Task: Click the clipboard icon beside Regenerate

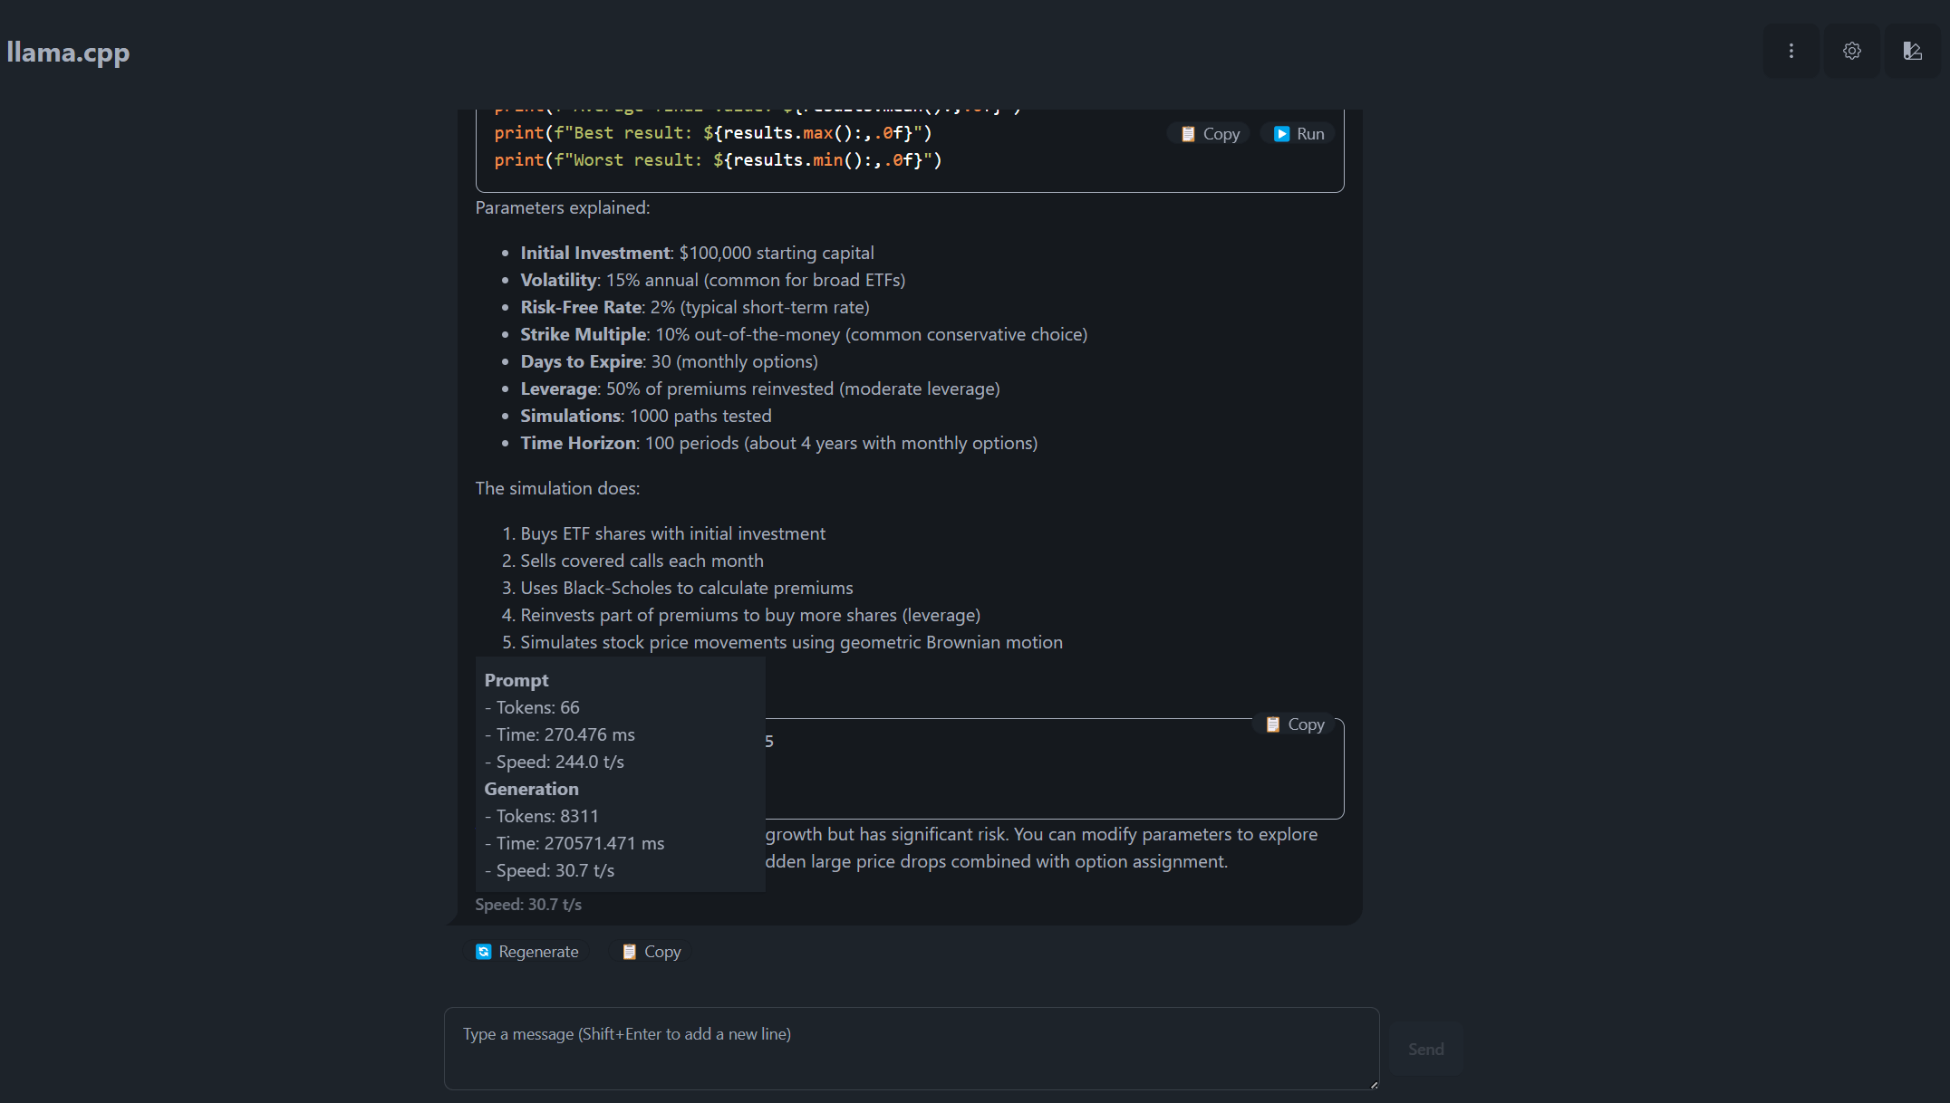Action: coord(630,951)
